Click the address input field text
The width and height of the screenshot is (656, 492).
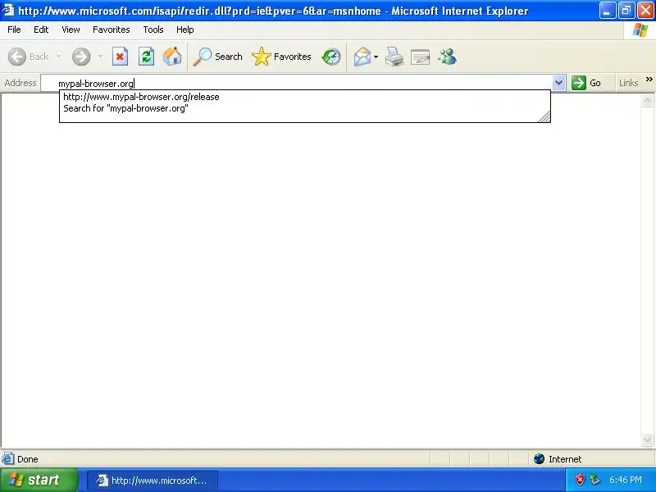tap(96, 84)
